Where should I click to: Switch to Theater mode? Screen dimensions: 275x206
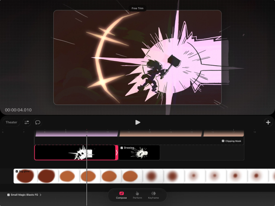[x=12, y=122]
